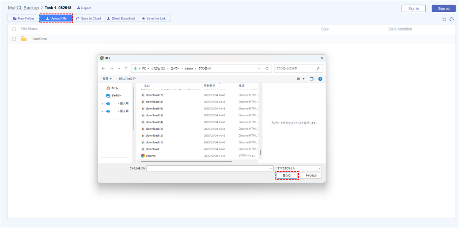Sort dialog files by 種類 column

tap(241, 86)
